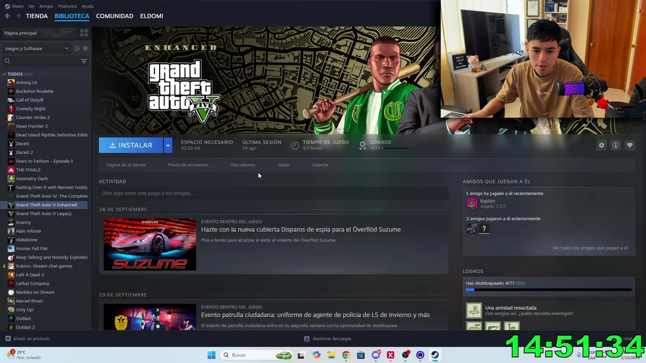
Task: Open the Amigos menu
Action: pyautogui.click(x=46, y=6)
